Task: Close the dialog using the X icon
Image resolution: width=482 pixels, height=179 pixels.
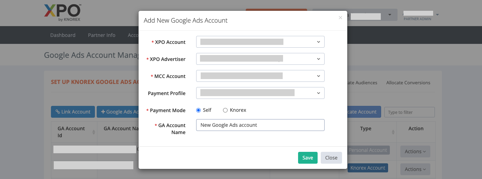Action: tap(340, 18)
